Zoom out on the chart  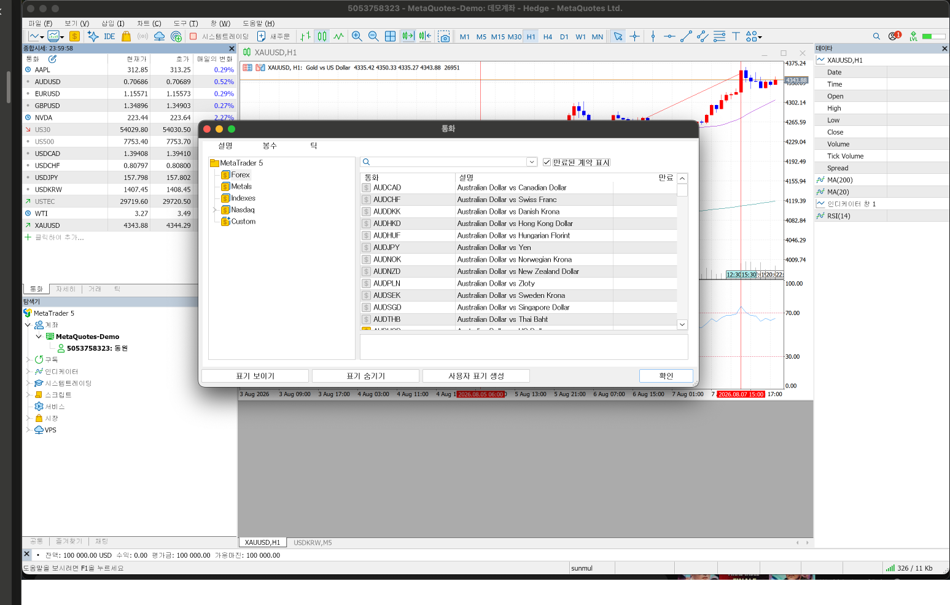[x=373, y=36]
